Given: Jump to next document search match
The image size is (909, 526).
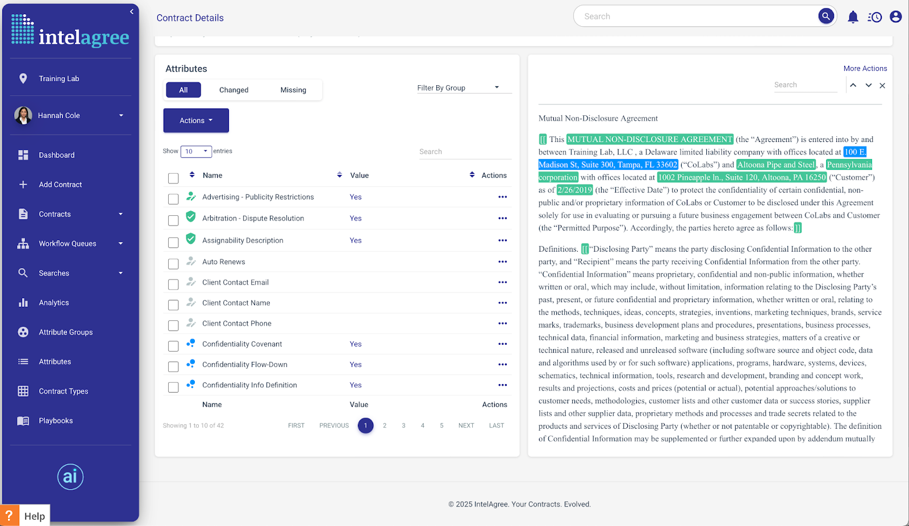Looking at the screenshot, I should click(868, 85).
